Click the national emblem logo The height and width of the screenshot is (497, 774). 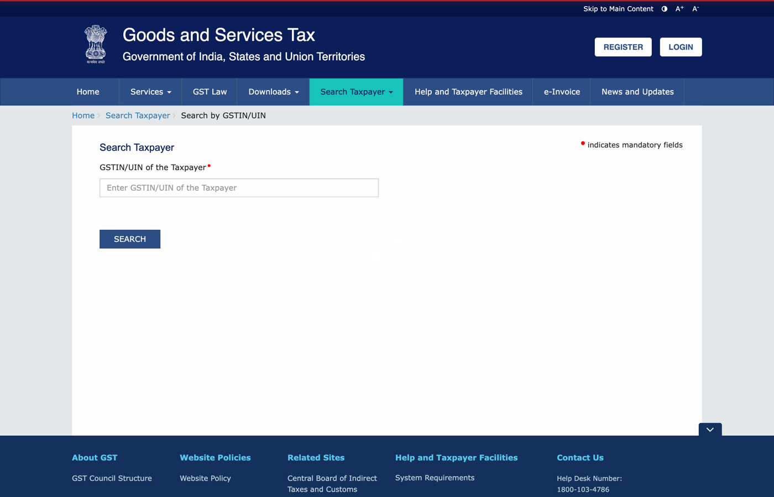(x=96, y=45)
